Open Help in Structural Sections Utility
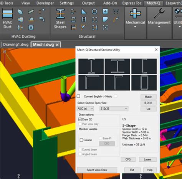Image resolution: width=182 pixels, height=179 pixels. [150, 170]
